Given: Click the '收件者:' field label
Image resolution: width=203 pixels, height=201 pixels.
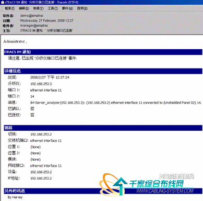Looking at the screenshot, I should coord(8,26).
